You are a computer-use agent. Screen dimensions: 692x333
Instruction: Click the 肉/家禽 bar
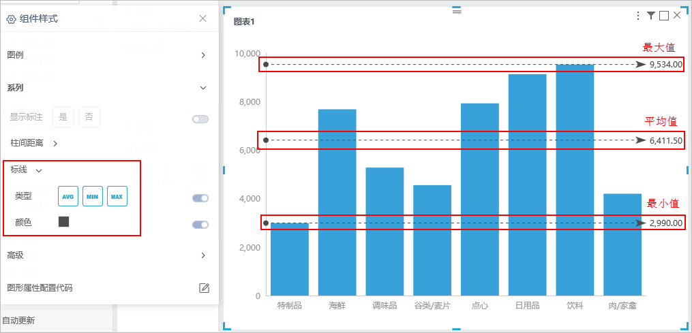point(622,244)
